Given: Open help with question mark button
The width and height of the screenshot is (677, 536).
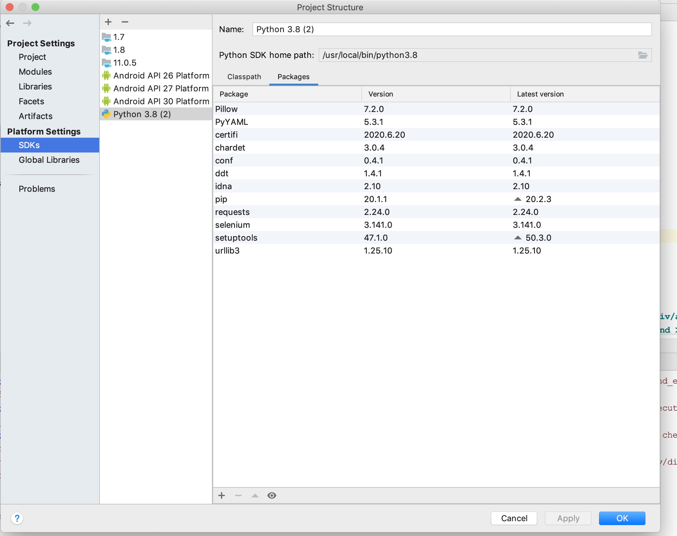Looking at the screenshot, I should pos(17,518).
